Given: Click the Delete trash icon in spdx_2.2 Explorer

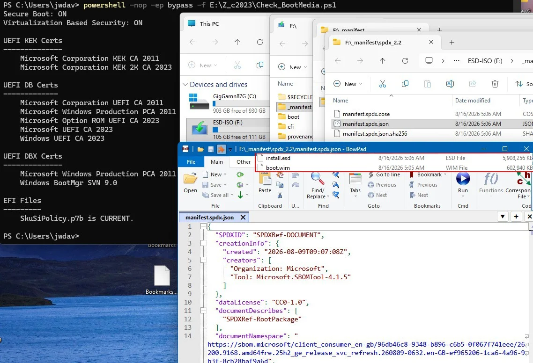Looking at the screenshot, I should pos(495,84).
